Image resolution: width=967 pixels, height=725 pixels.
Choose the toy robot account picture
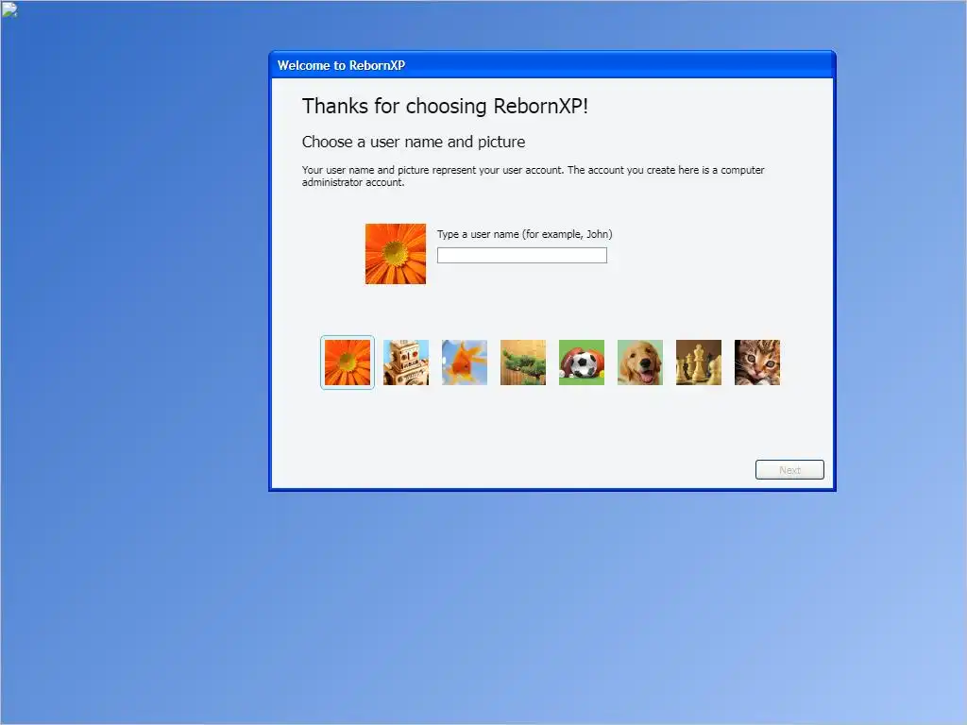[406, 362]
